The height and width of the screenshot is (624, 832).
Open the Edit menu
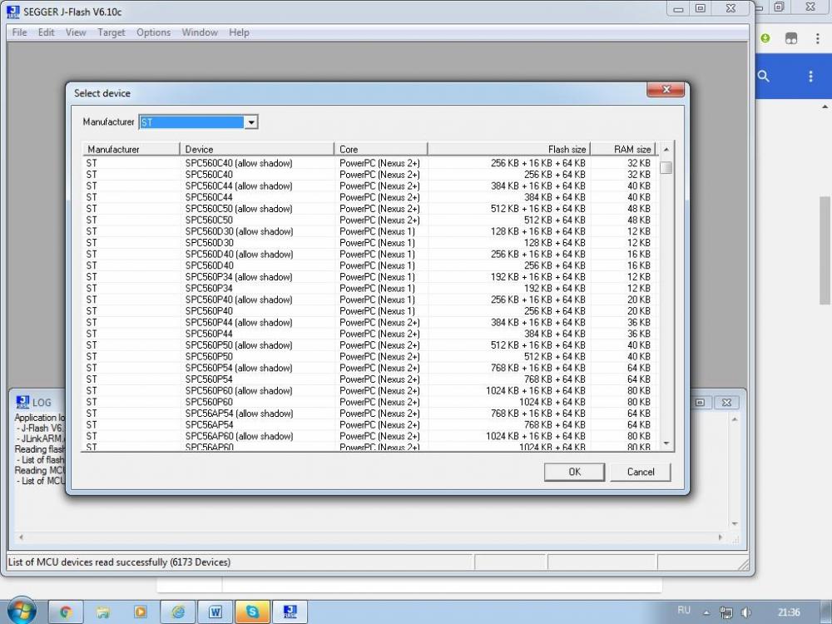46,32
